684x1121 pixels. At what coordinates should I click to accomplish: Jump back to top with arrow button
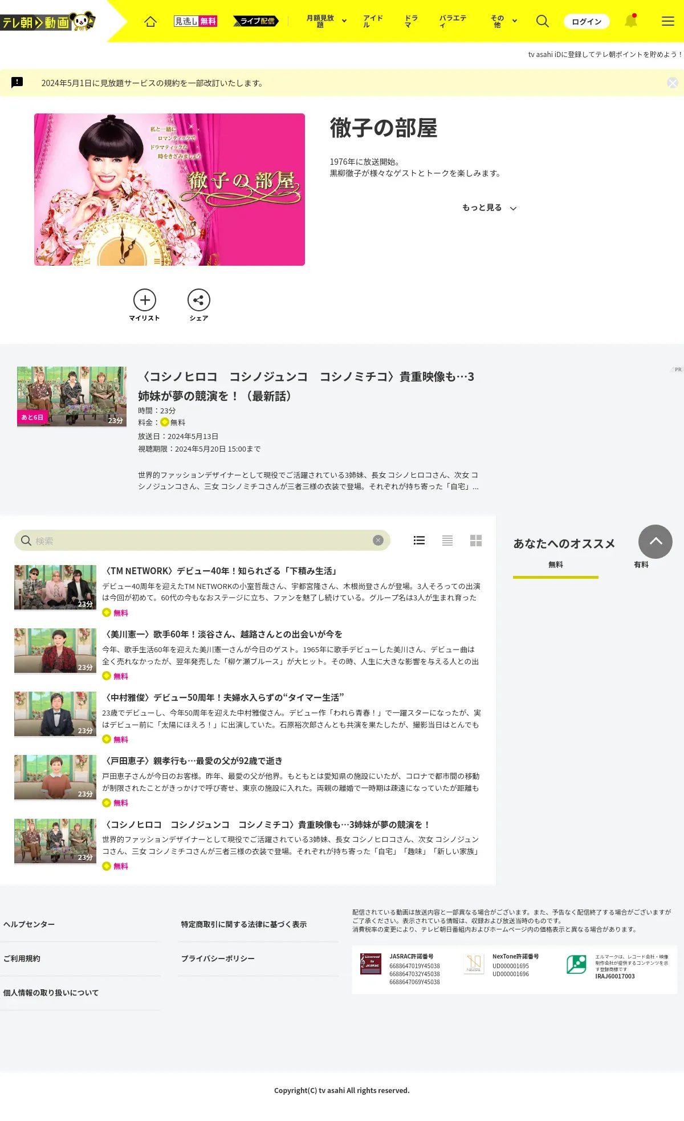(x=655, y=542)
